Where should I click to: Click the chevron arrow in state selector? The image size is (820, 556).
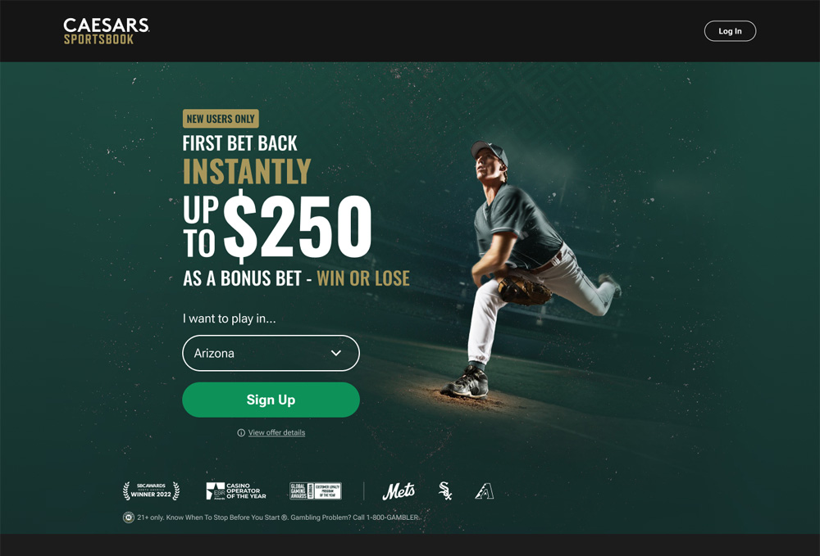click(x=336, y=353)
